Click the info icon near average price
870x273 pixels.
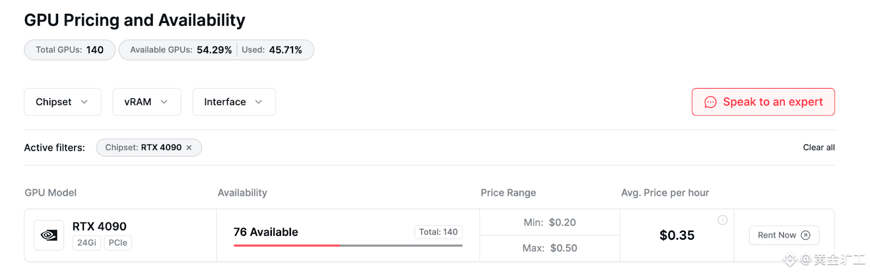723,220
